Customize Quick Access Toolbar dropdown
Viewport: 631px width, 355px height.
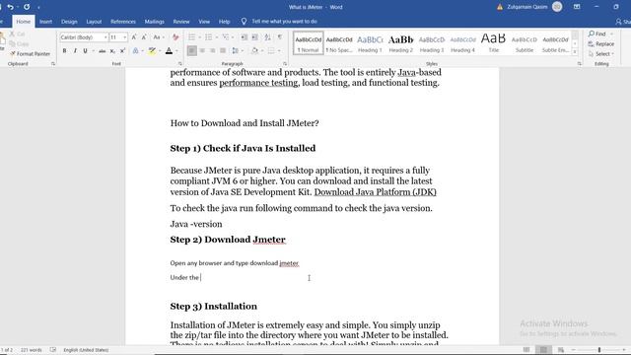click(38, 7)
